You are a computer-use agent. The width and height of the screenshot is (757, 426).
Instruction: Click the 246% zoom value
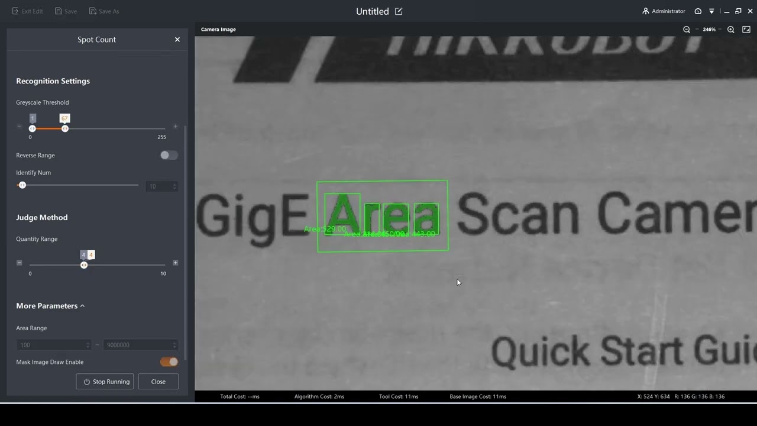(x=709, y=30)
